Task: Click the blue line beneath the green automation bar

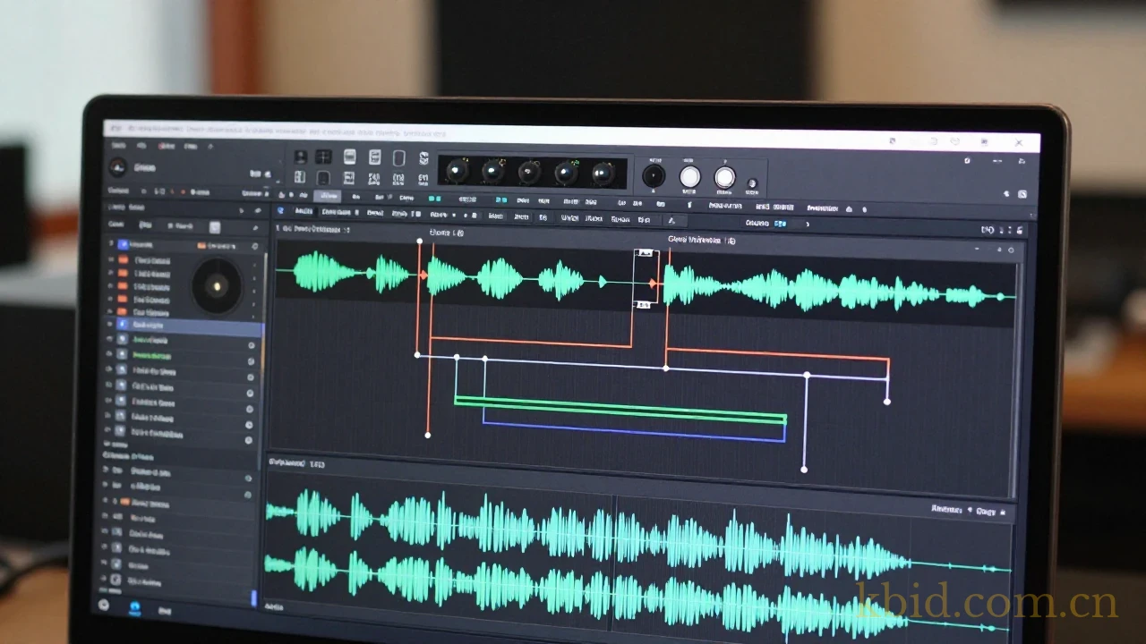Action: coord(634,431)
